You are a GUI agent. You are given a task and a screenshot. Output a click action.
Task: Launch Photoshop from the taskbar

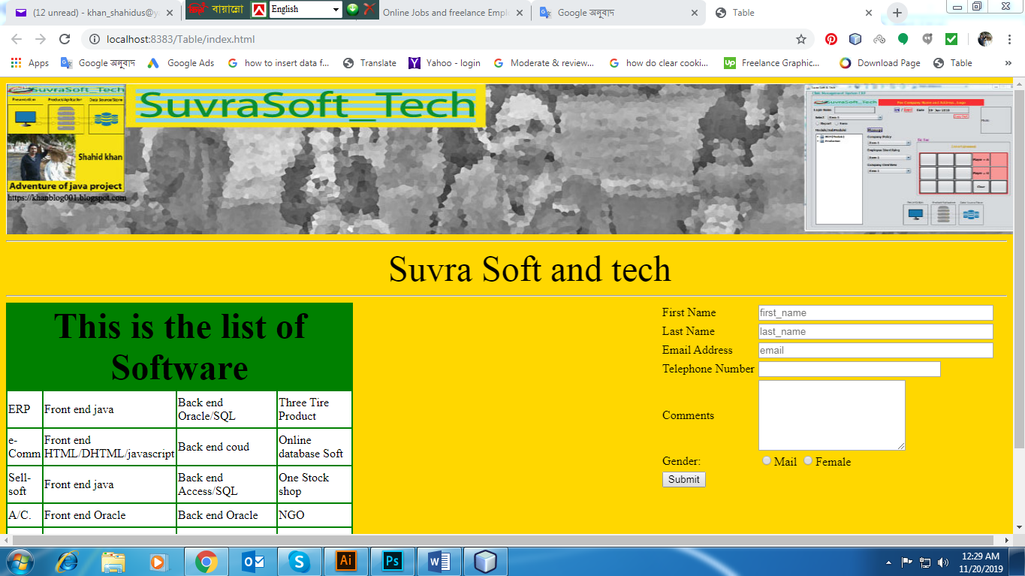pos(393,561)
